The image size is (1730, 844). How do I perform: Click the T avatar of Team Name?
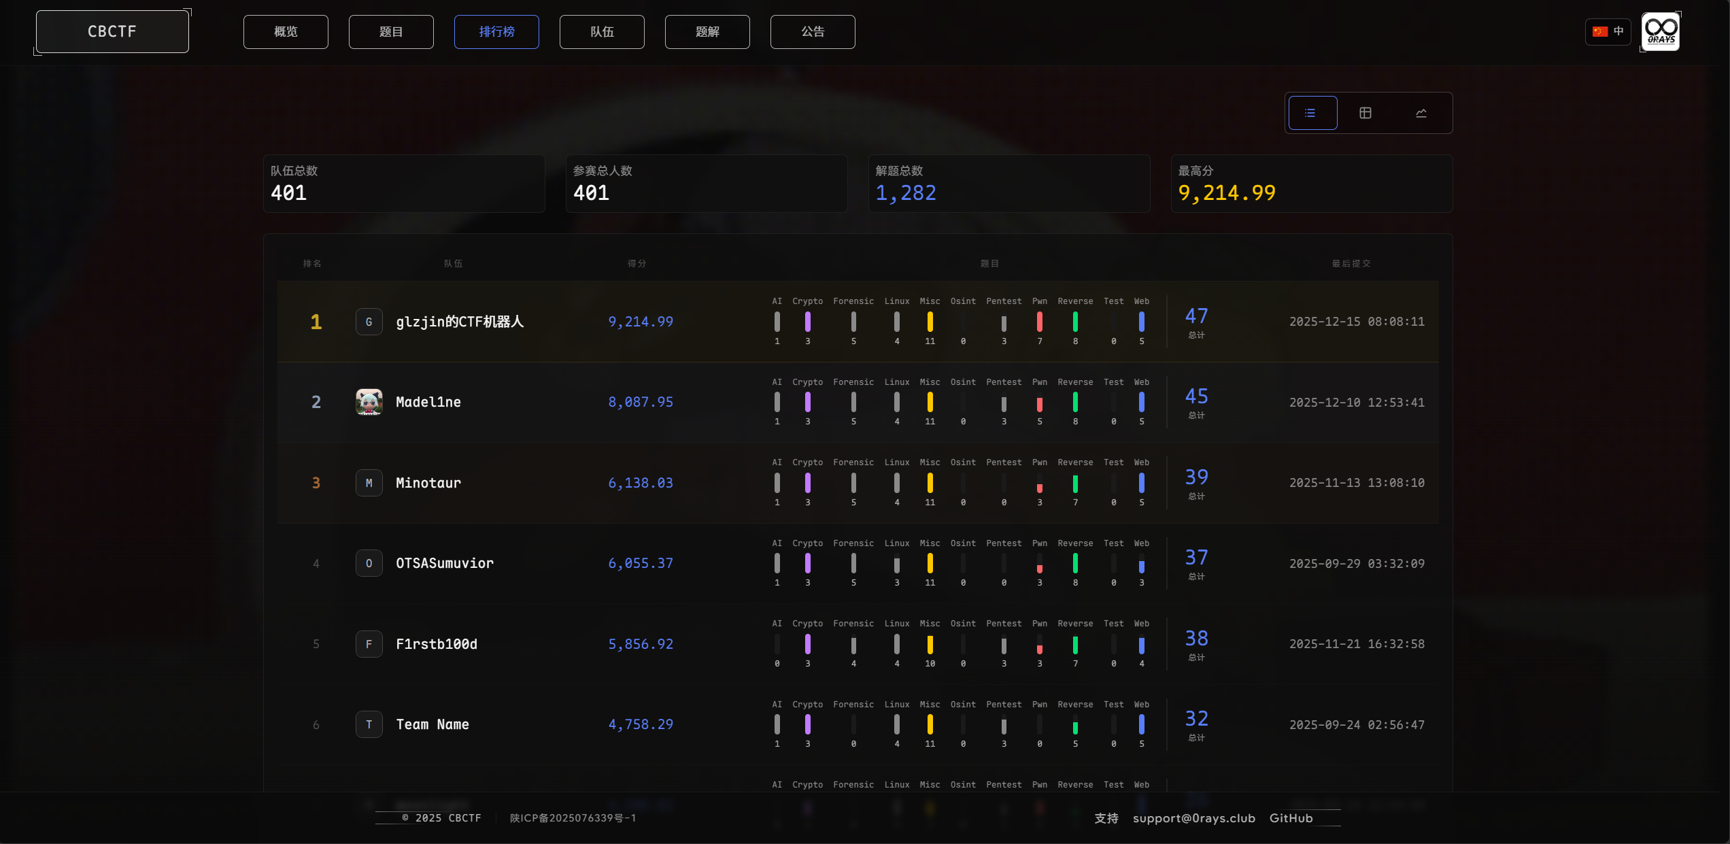(x=369, y=724)
